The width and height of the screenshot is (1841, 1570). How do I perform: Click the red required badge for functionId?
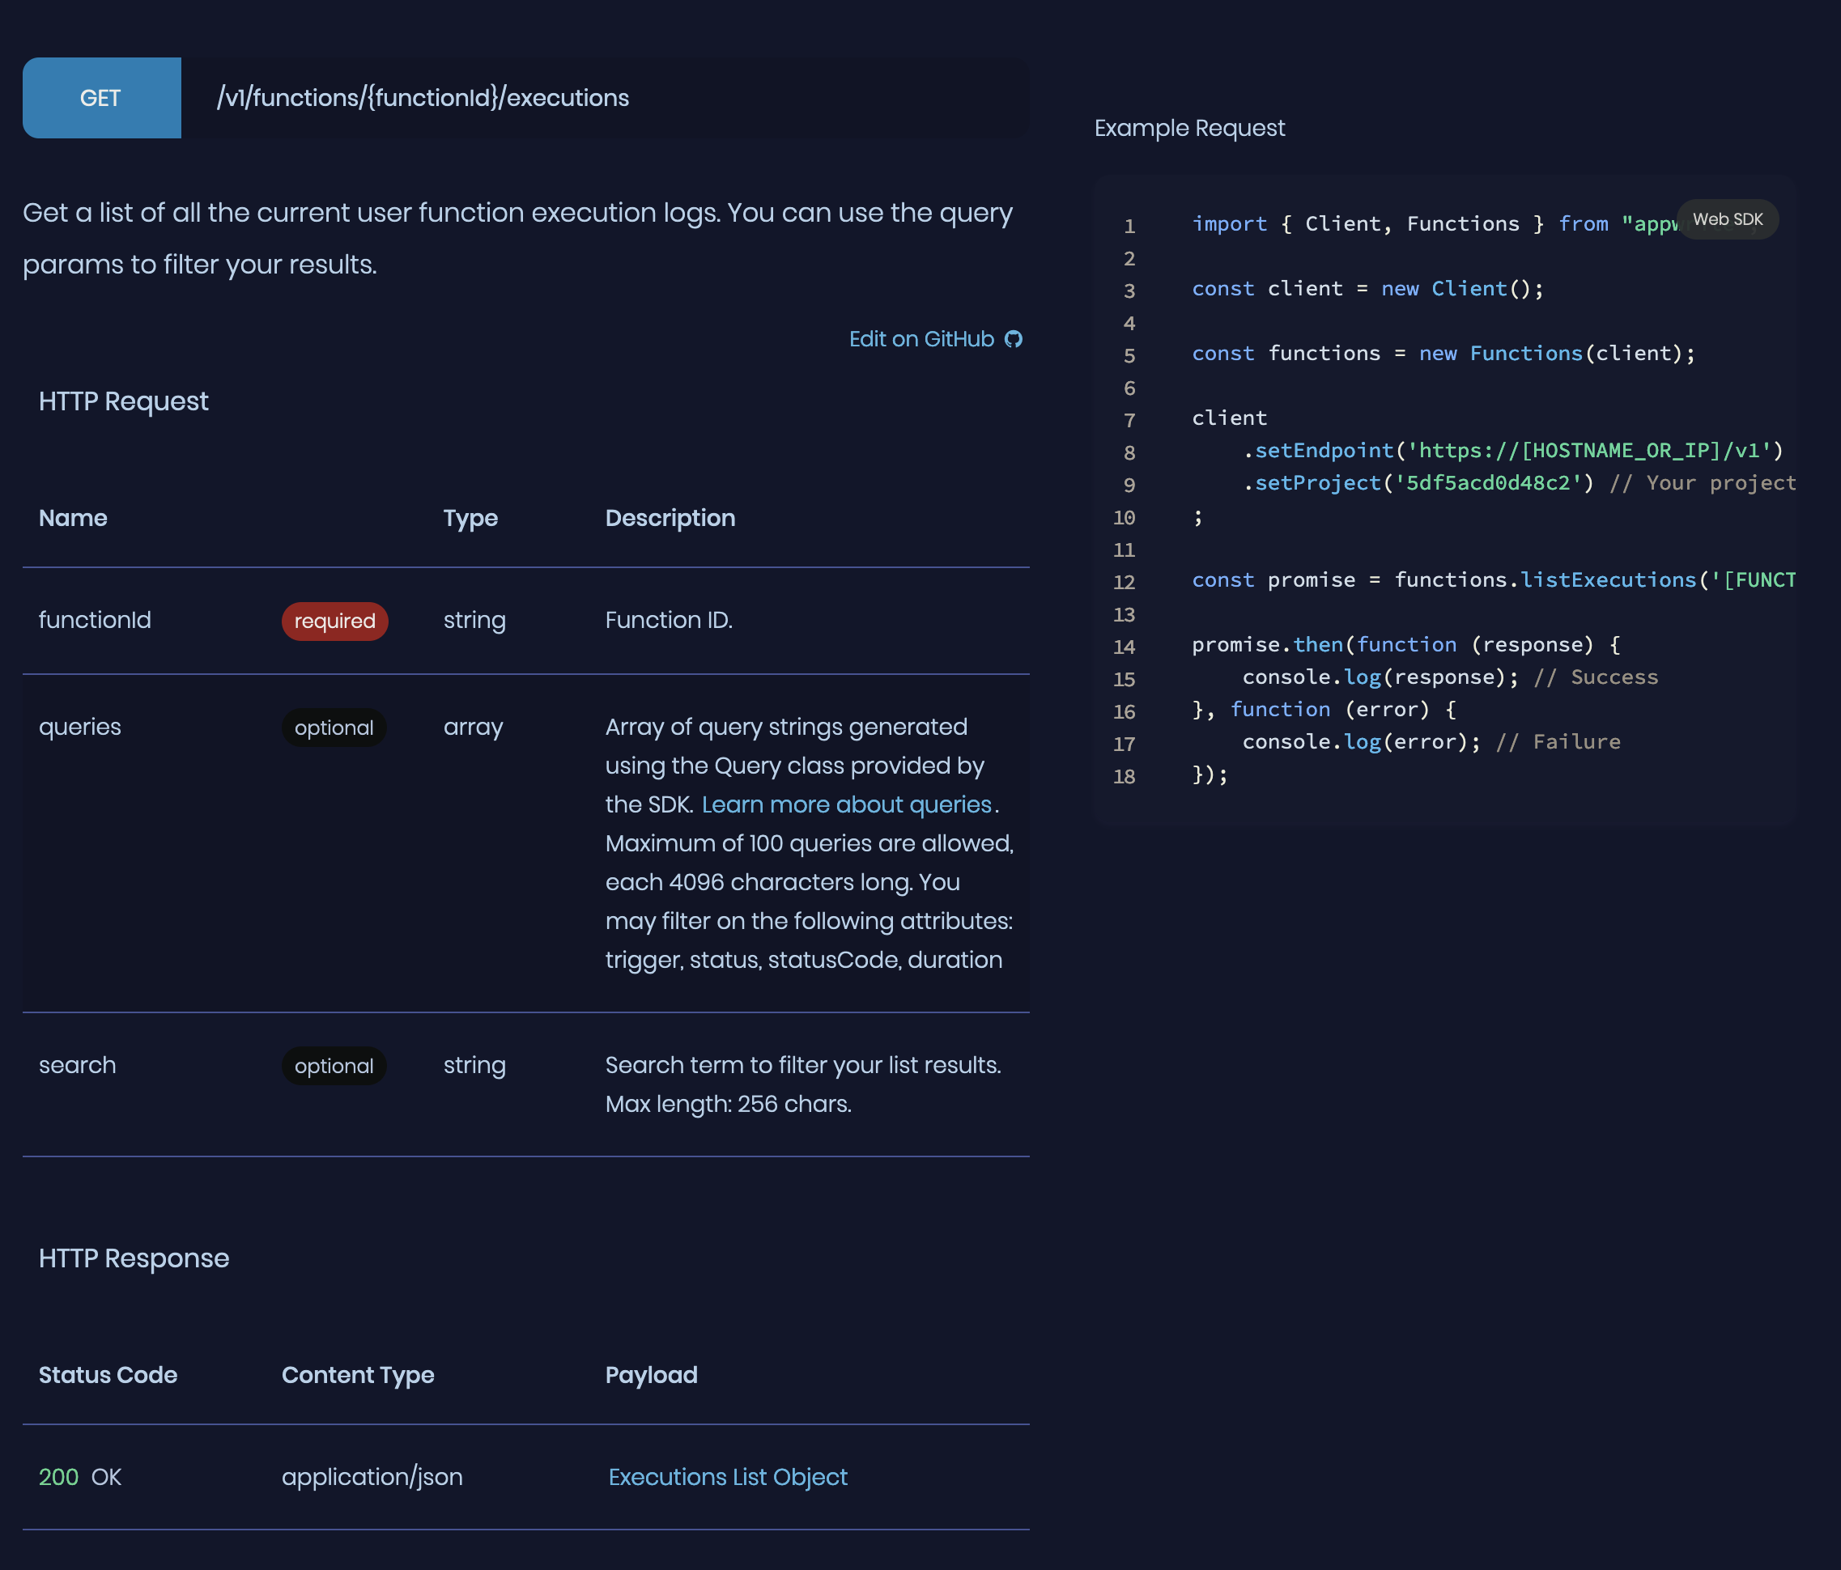334,621
